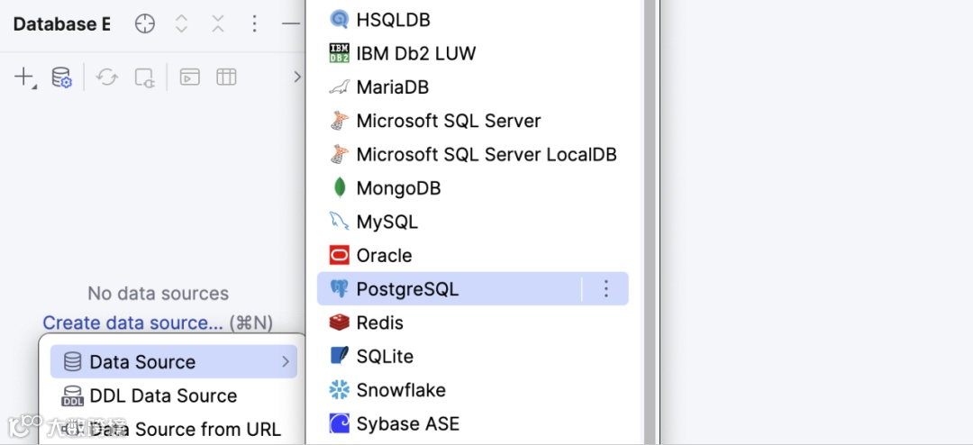
Task: Choose SQLite data source
Action: tap(473, 356)
